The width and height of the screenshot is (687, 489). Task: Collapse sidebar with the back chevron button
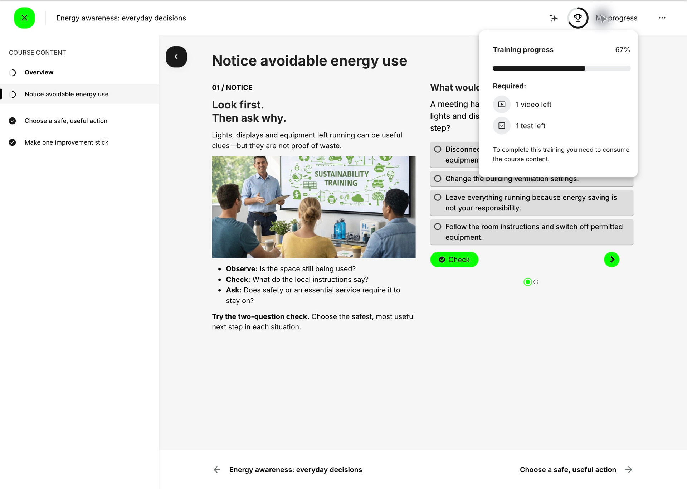click(176, 57)
